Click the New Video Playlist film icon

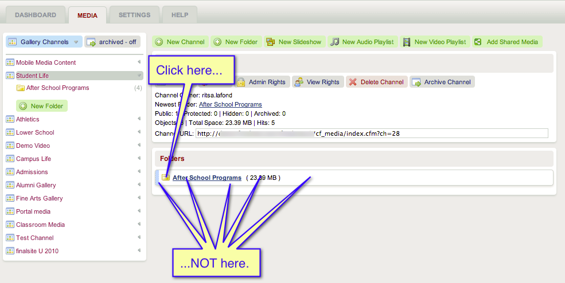pos(407,42)
